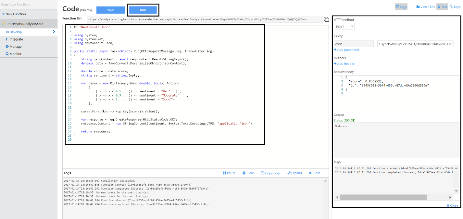The width and height of the screenshot is (463, 219).
Task: Expand the Develop section chevron
Action: 55,32
